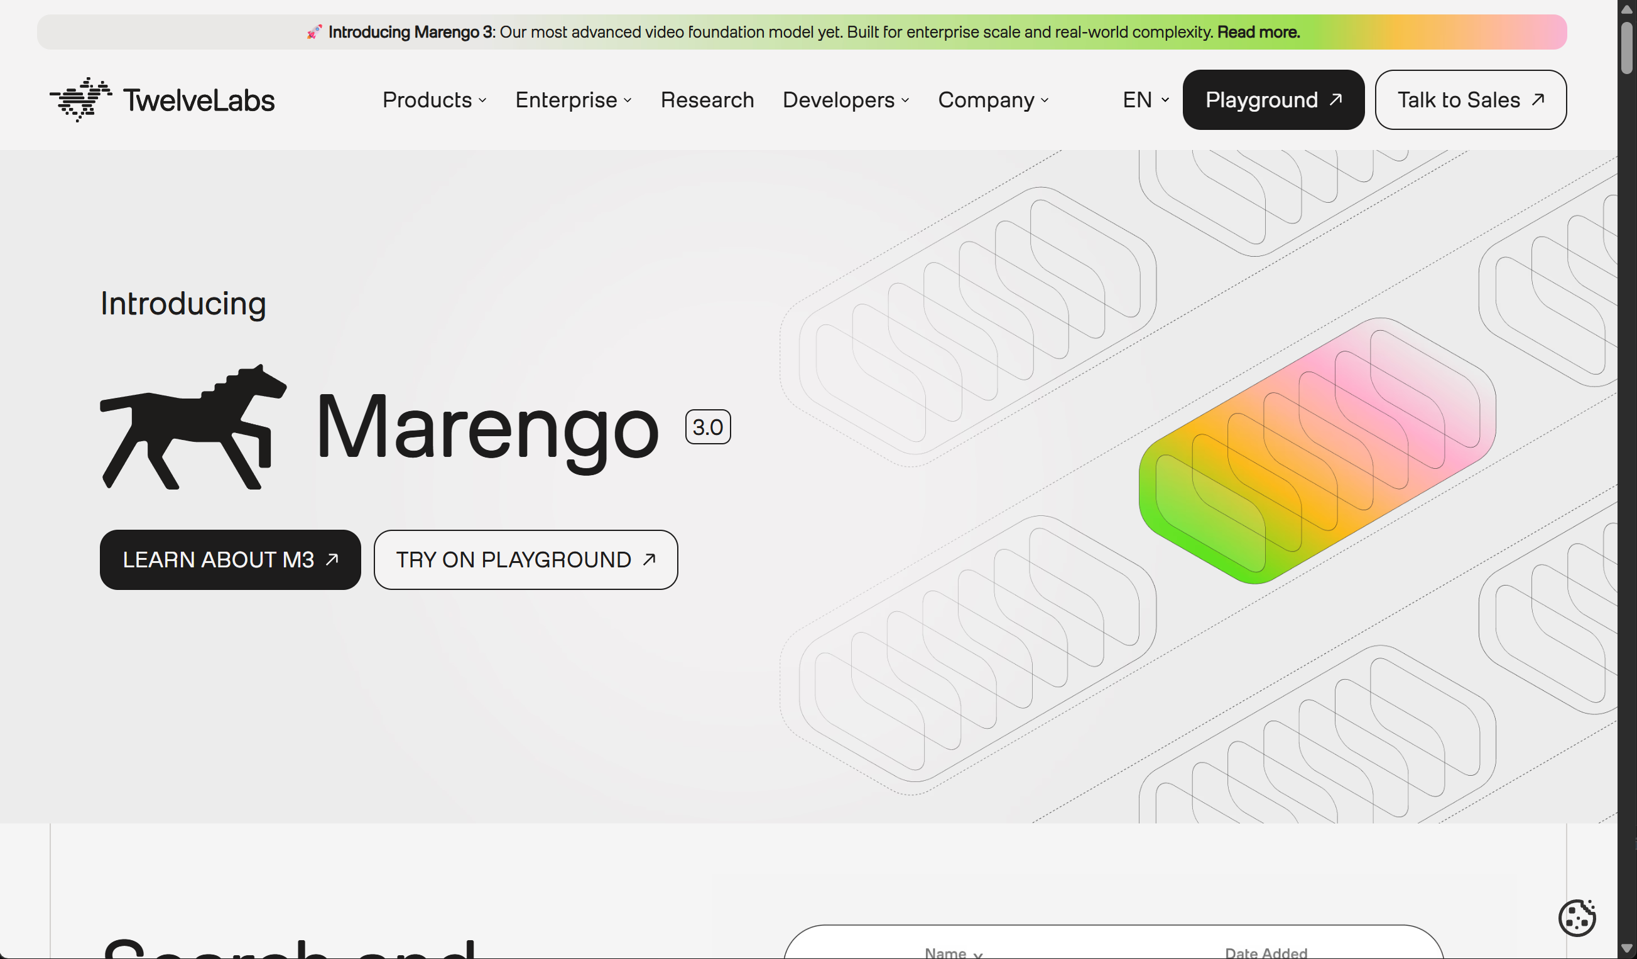Click LEARN ABOUT M3 button
Viewport: 1637px width, 959px height.
230,559
